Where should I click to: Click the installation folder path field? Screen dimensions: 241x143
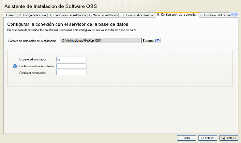(100, 41)
